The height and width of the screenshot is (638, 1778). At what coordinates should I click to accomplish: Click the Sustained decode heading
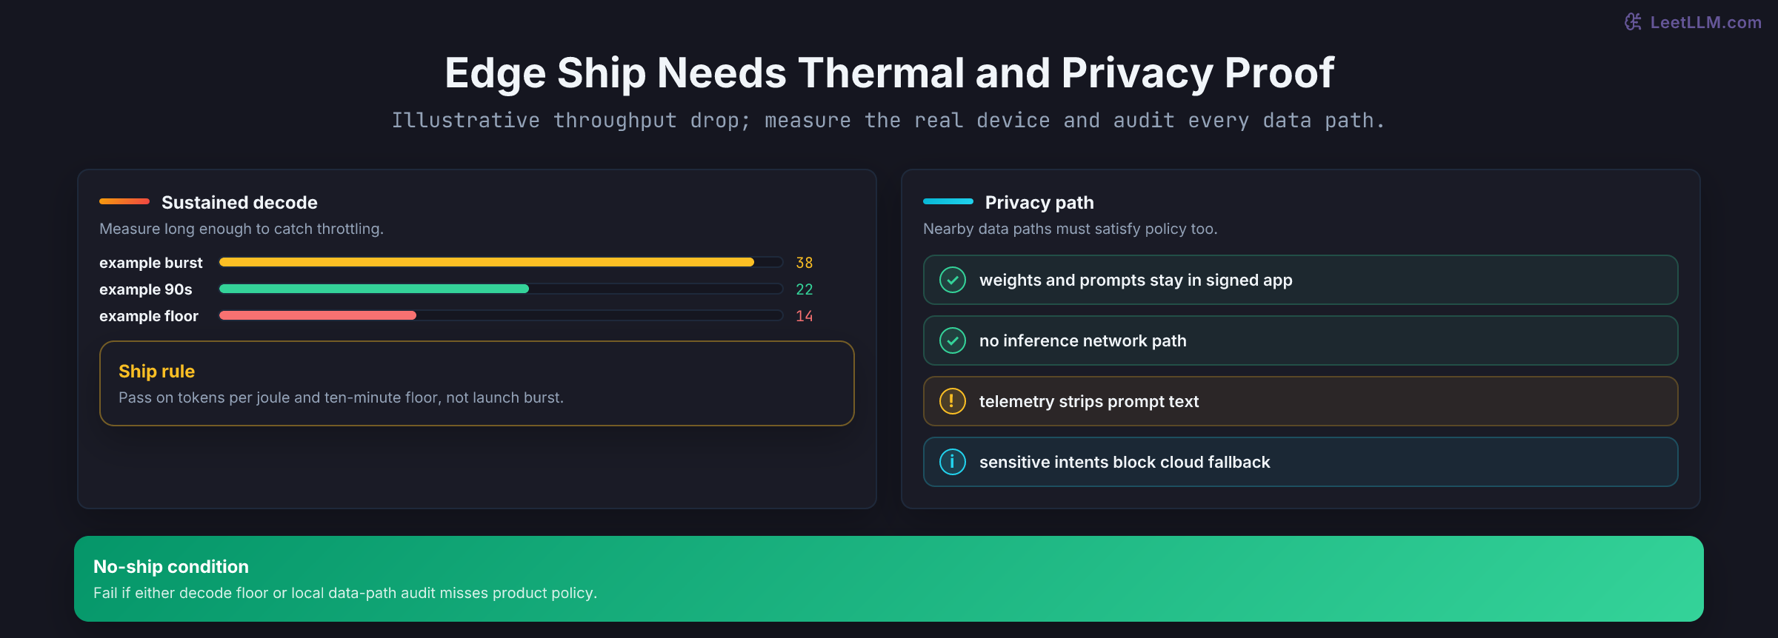click(239, 202)
